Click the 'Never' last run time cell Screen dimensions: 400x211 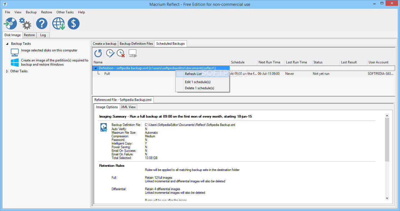[289, 74]
